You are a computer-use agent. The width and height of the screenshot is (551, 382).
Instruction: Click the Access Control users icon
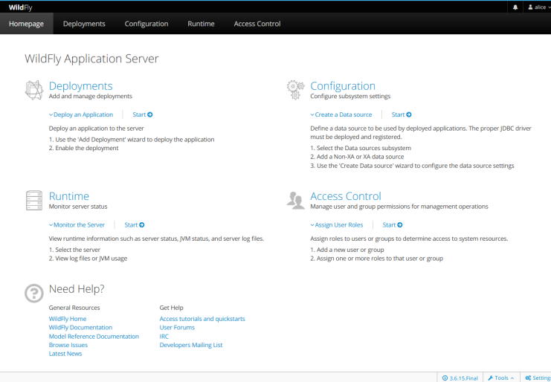295,200
